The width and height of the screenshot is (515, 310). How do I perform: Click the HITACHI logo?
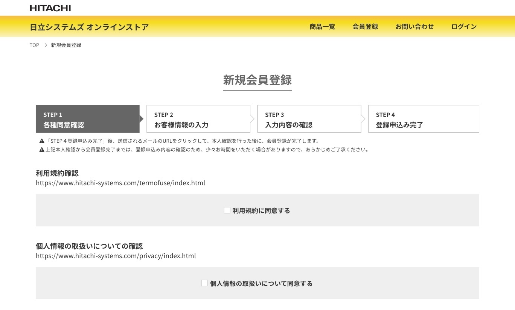pos(50,8)
